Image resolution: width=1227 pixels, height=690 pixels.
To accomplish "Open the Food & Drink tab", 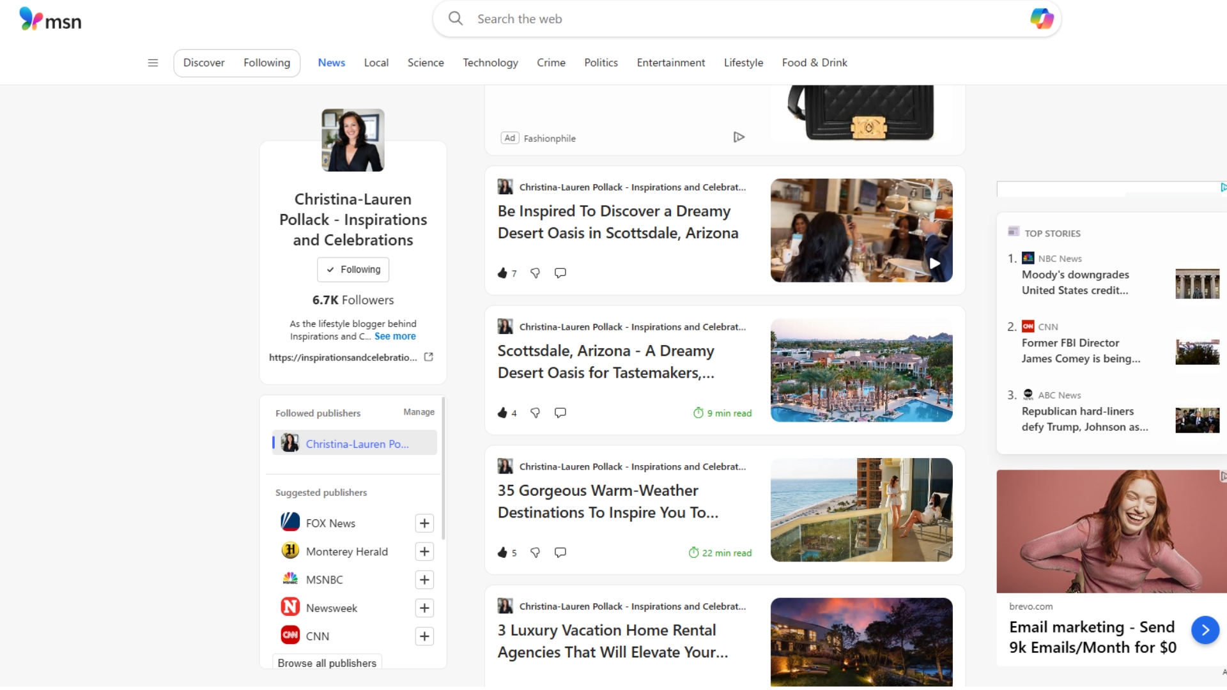I will (814, 63).
